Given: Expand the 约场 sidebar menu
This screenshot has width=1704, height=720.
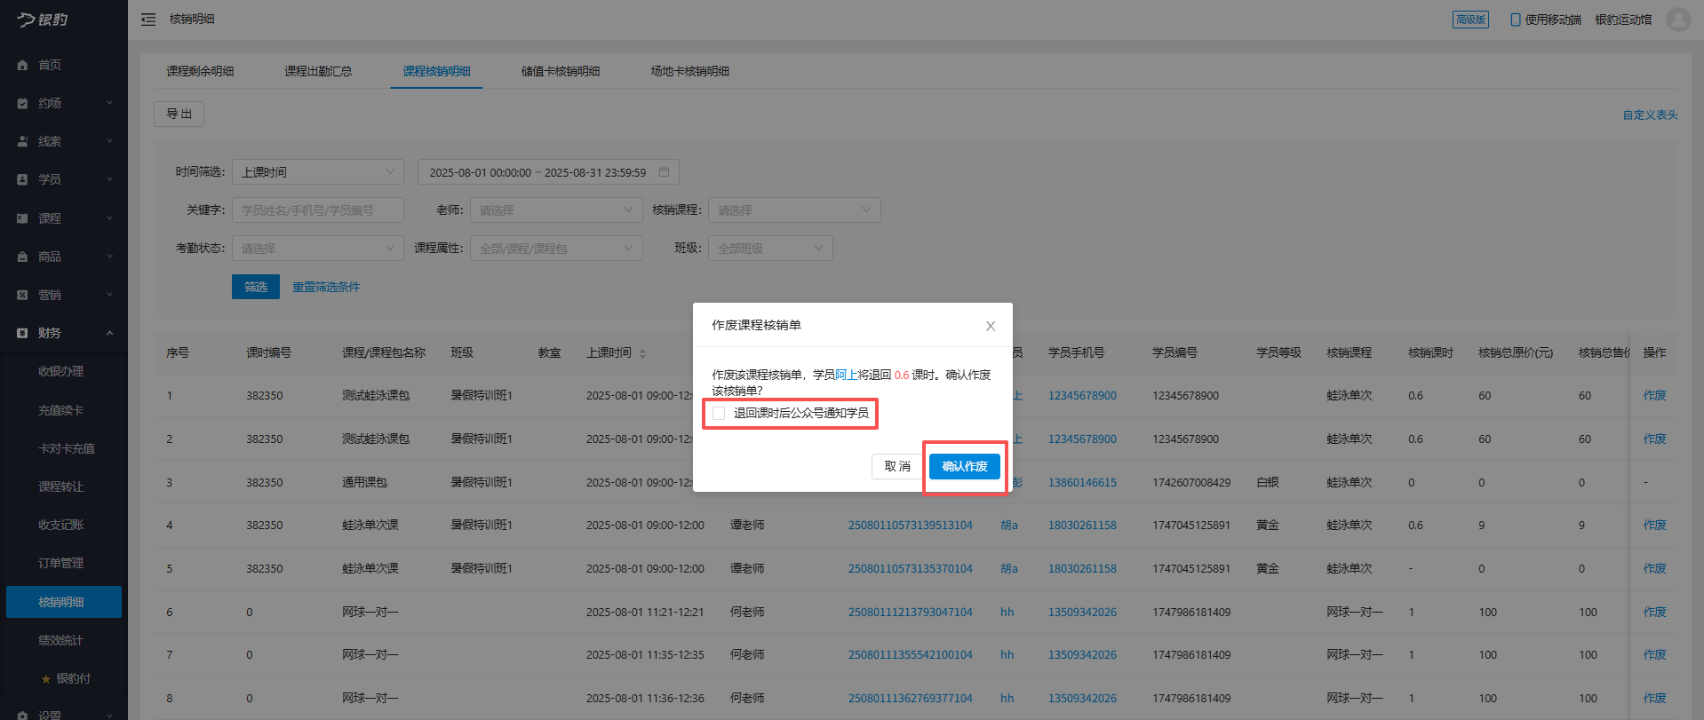Looking at the screenshot, I should coord(110,103).
